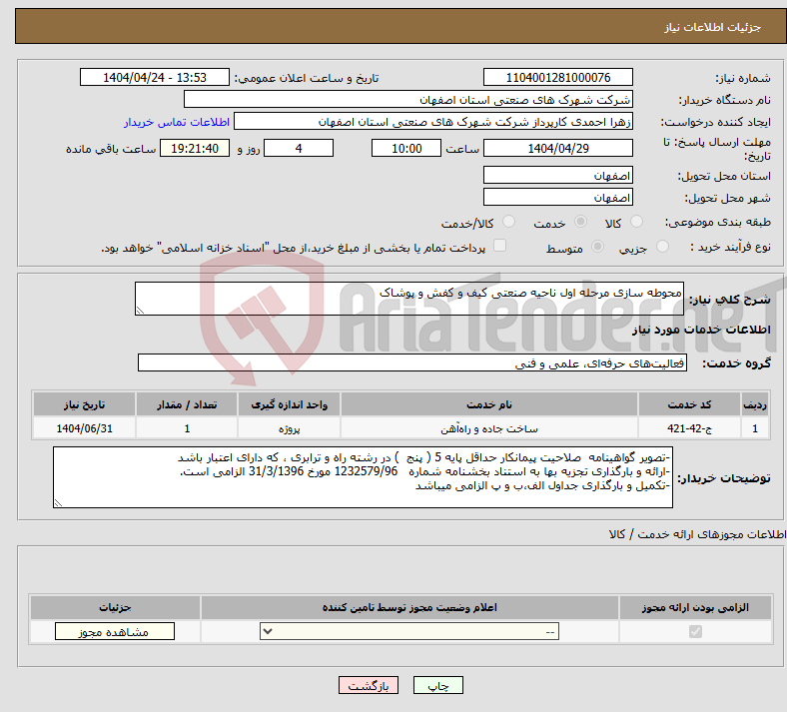Click the شرح کلی نیاز description textarea
The image size is (787, 712).
(409, 299)
